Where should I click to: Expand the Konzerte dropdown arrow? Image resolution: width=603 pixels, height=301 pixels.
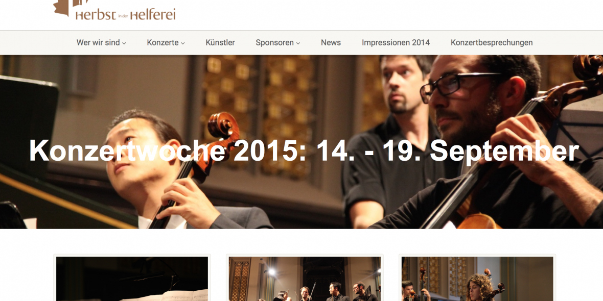pyautogui.click(x=182, y=43)
